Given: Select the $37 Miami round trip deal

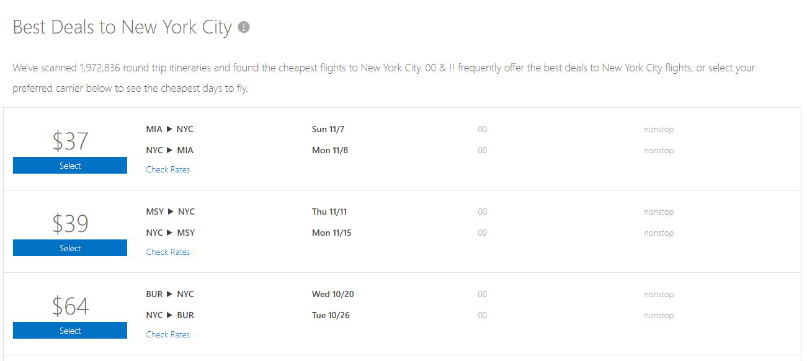Looking at the screenshot, I should 69,166.
